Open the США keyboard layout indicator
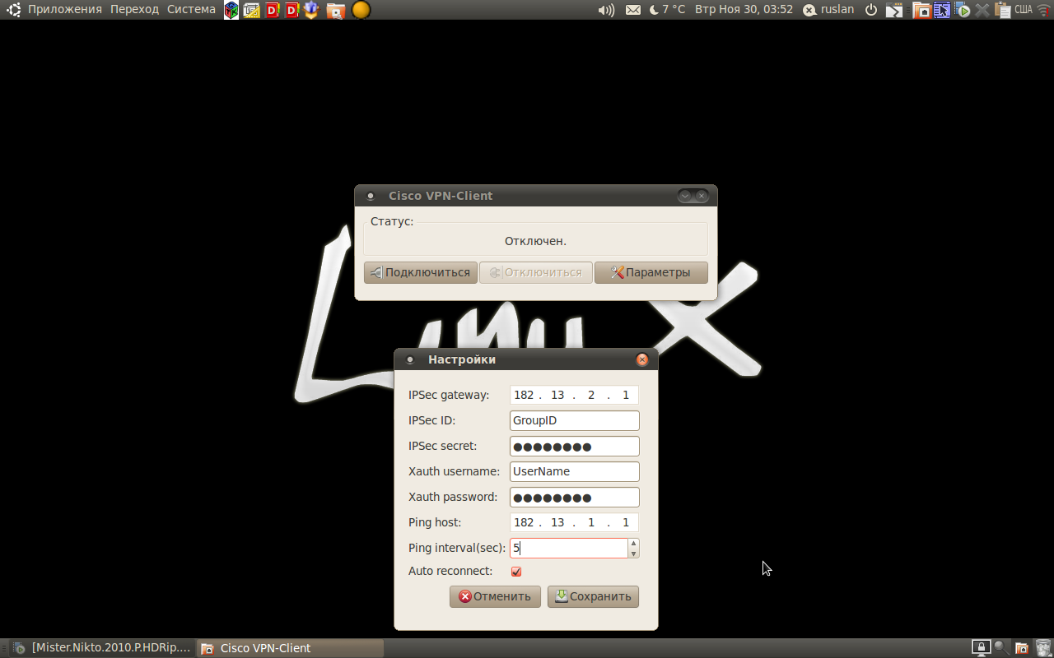The width and height of the screenshot is (1054, 658). [1023, 10]
